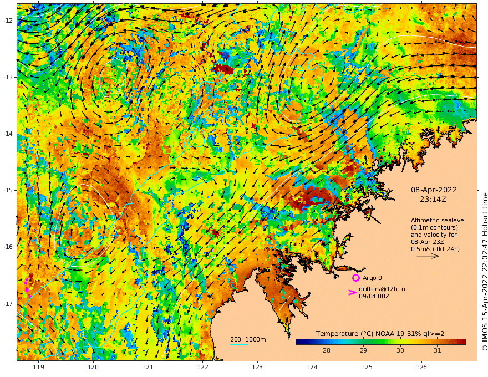The width and height of the screenshot is (488, 377).
Task: Click the dark red hot patch near 122.4E 13S
Action: coord(224,69)
